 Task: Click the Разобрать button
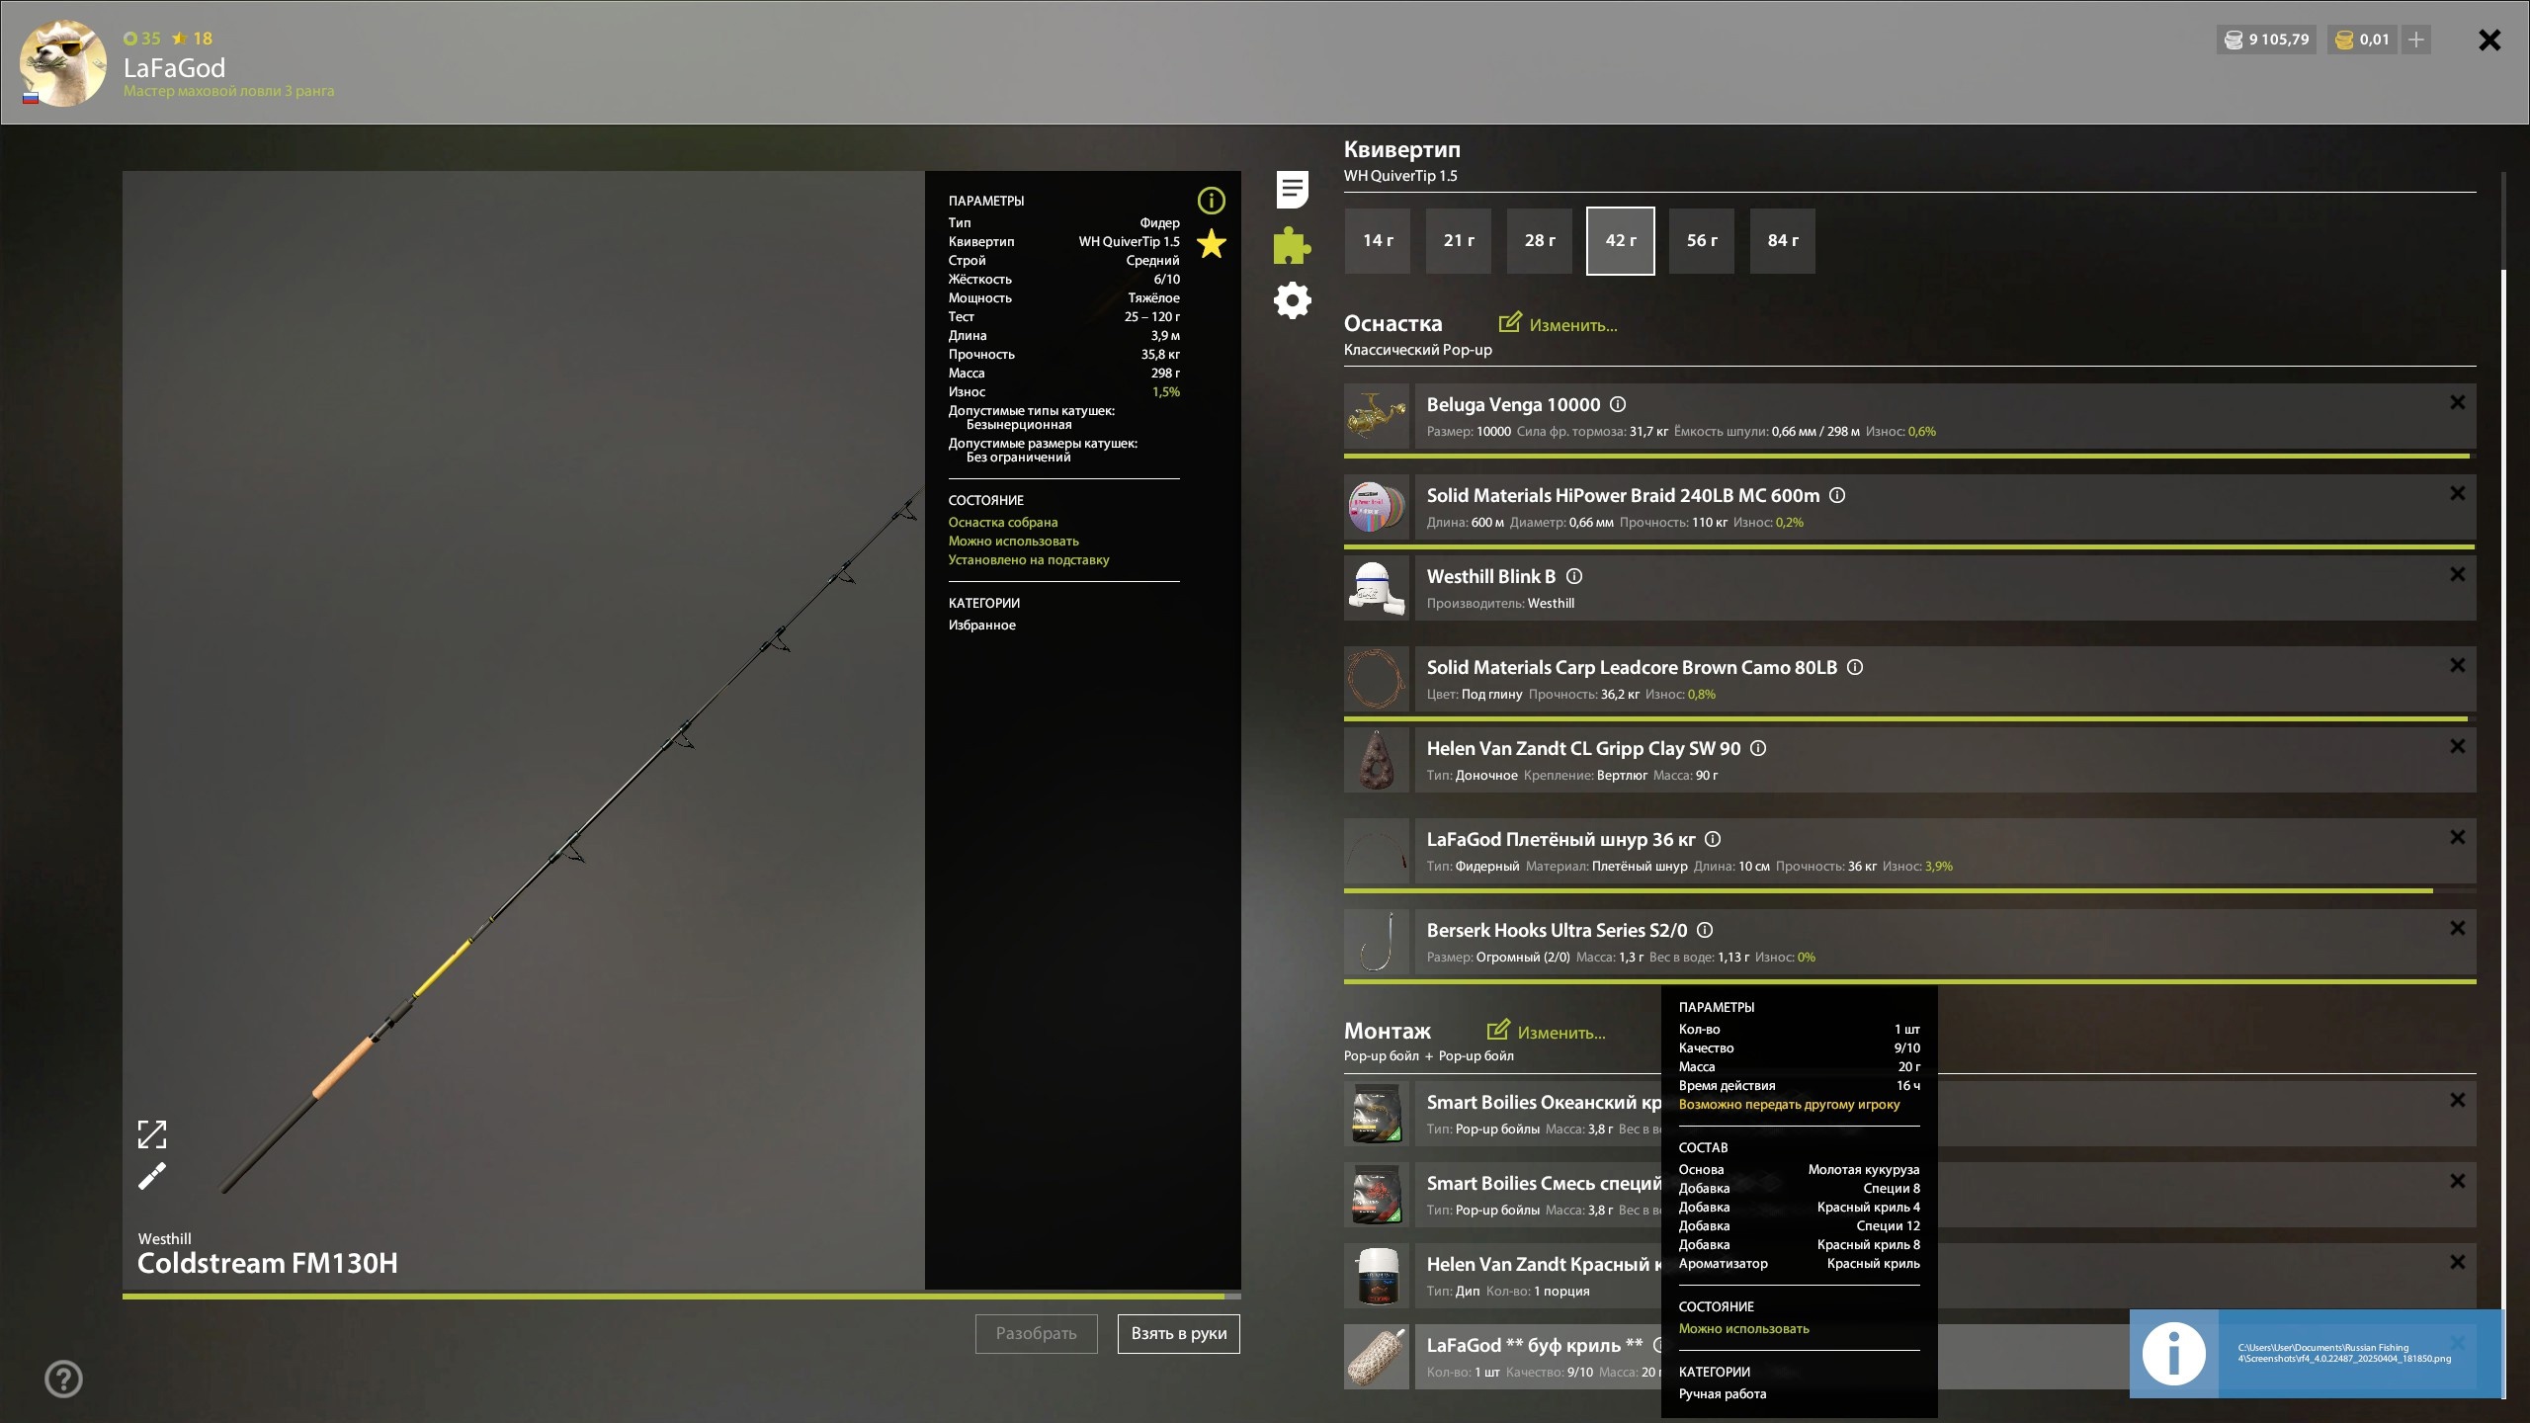pos(1036,1334)
